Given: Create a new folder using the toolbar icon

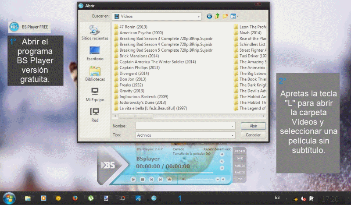Looking at the screenshot, I should click(x=225, y=16).
